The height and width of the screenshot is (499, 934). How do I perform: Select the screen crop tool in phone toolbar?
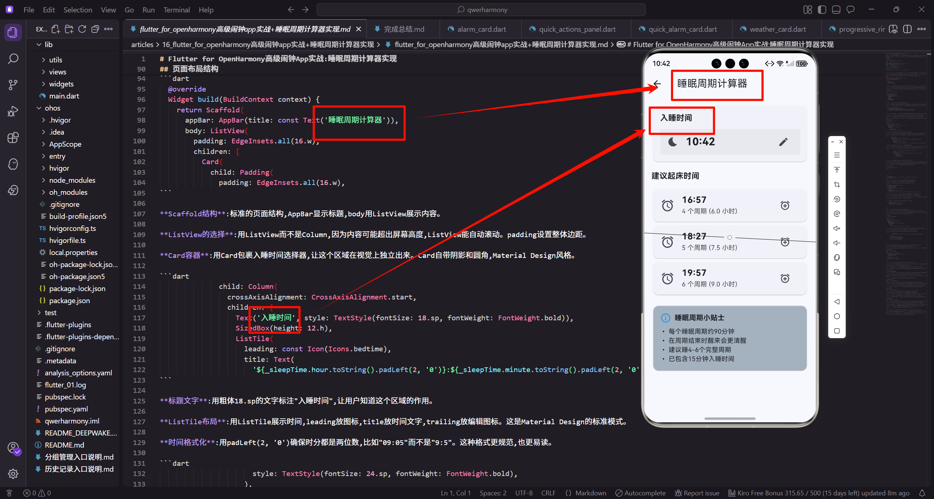(837, 184)
